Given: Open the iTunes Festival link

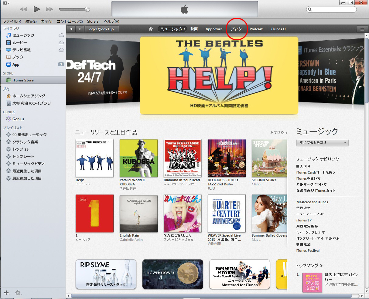Looking at the screenshot, I should click(x=308, y=251).
